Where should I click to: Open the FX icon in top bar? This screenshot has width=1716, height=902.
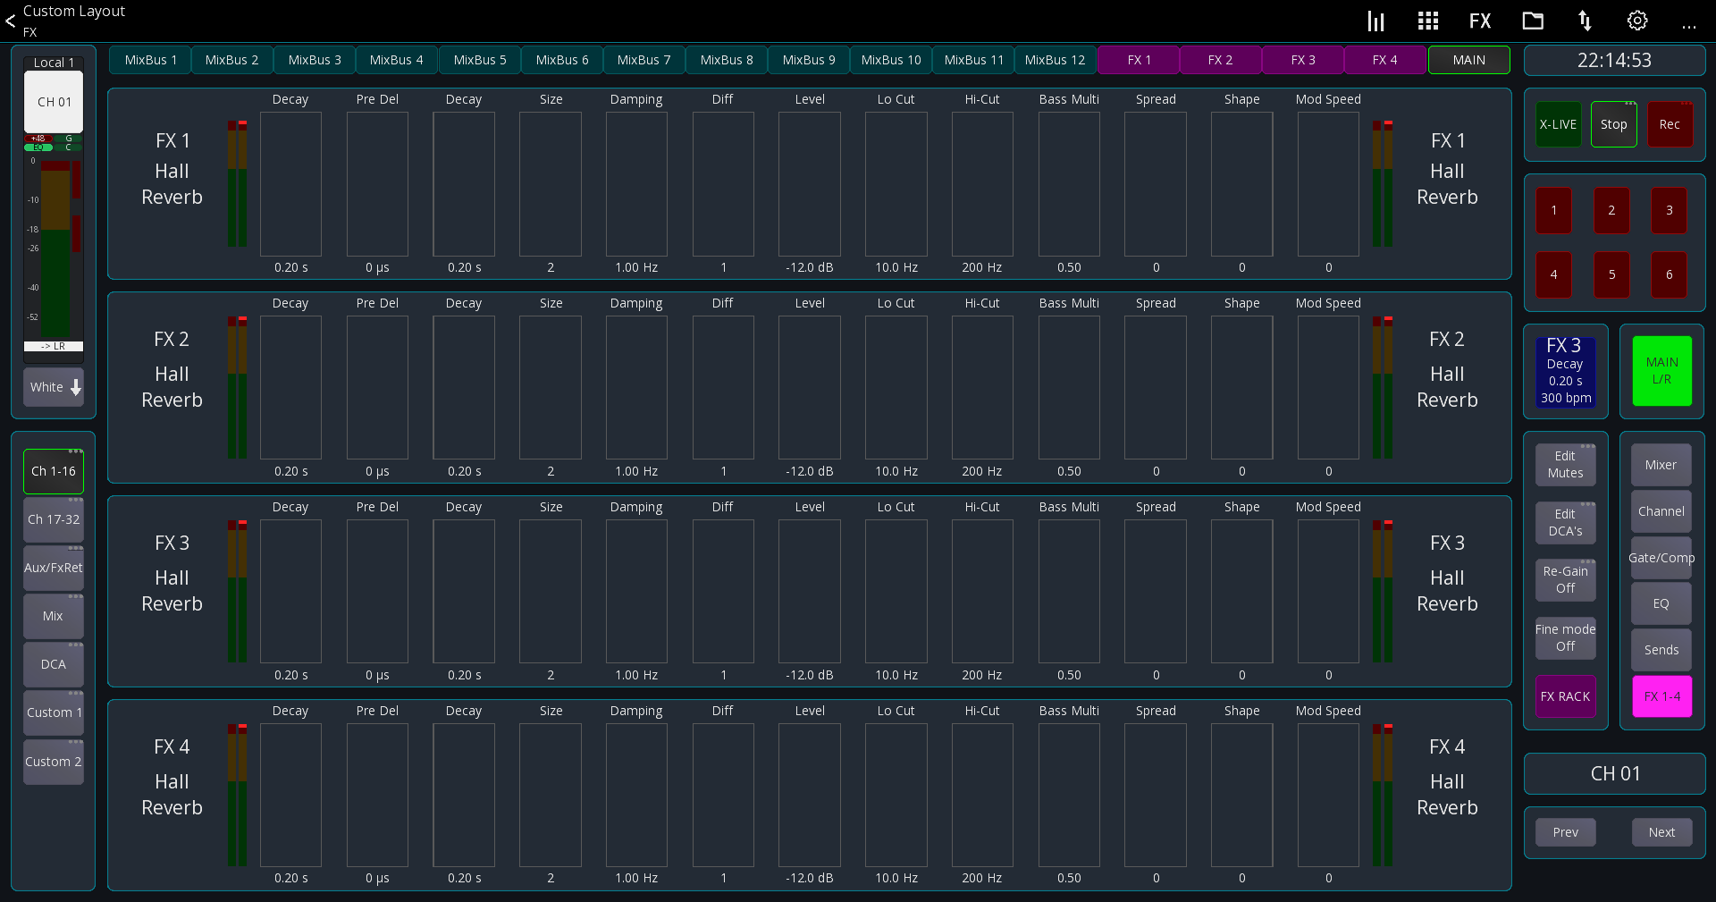click(1480, 21)
